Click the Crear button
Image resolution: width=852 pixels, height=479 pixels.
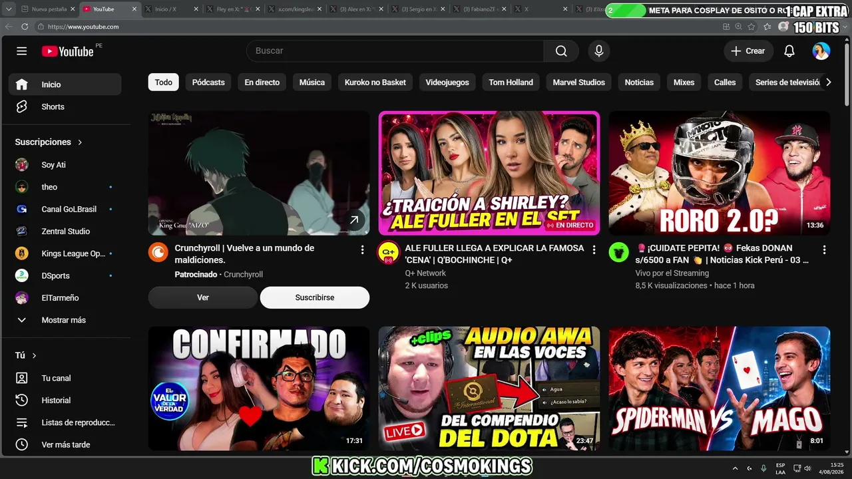748,51
